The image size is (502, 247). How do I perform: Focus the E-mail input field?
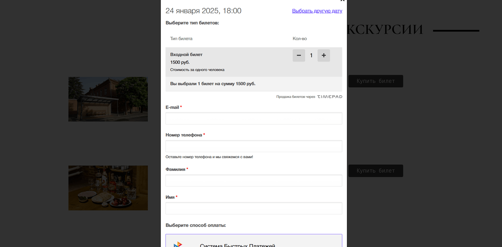tap(254, 118)
